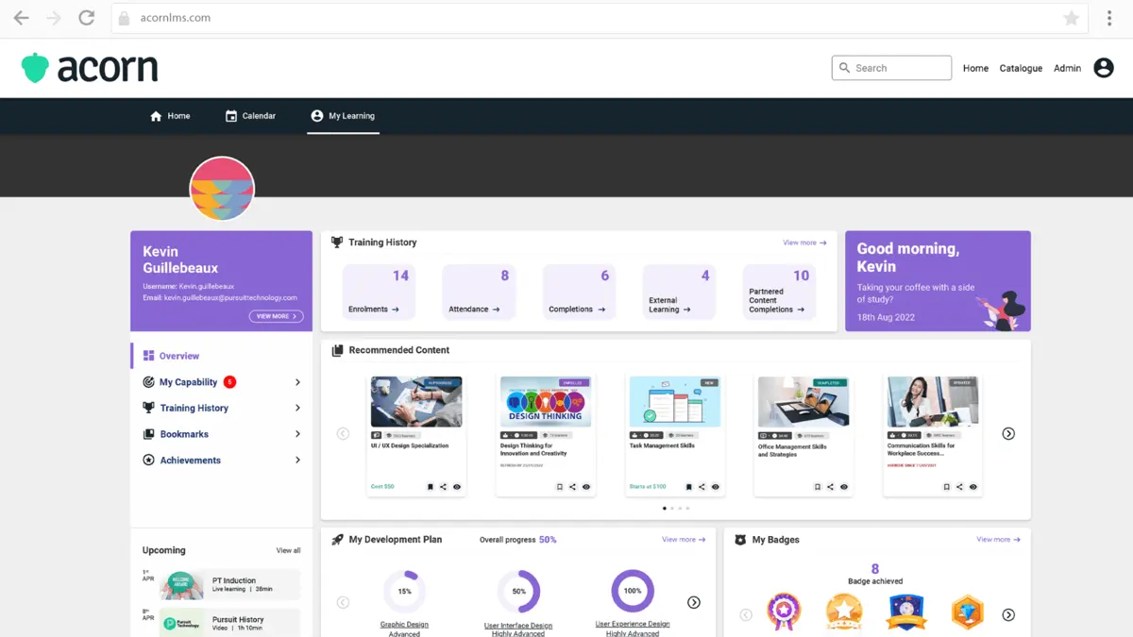Click the acorn logo
The width and height of the screenshot is (1133, 637).
click(90, 68)
